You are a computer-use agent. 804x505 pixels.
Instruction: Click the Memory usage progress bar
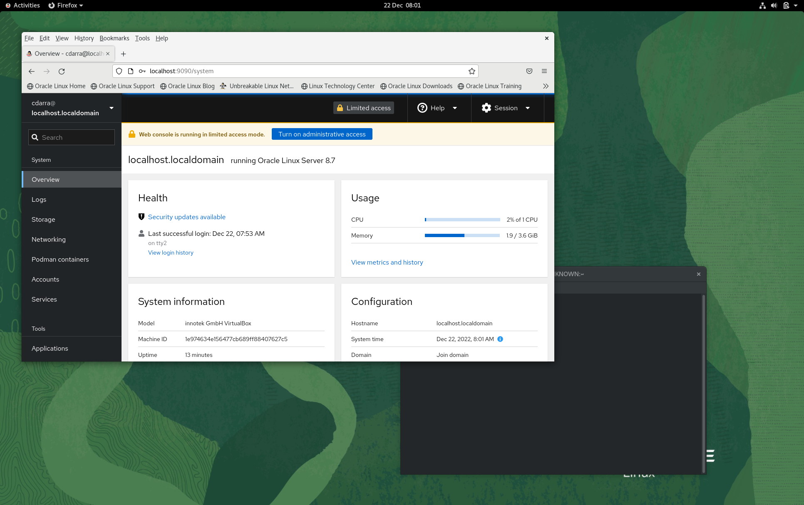462,235
